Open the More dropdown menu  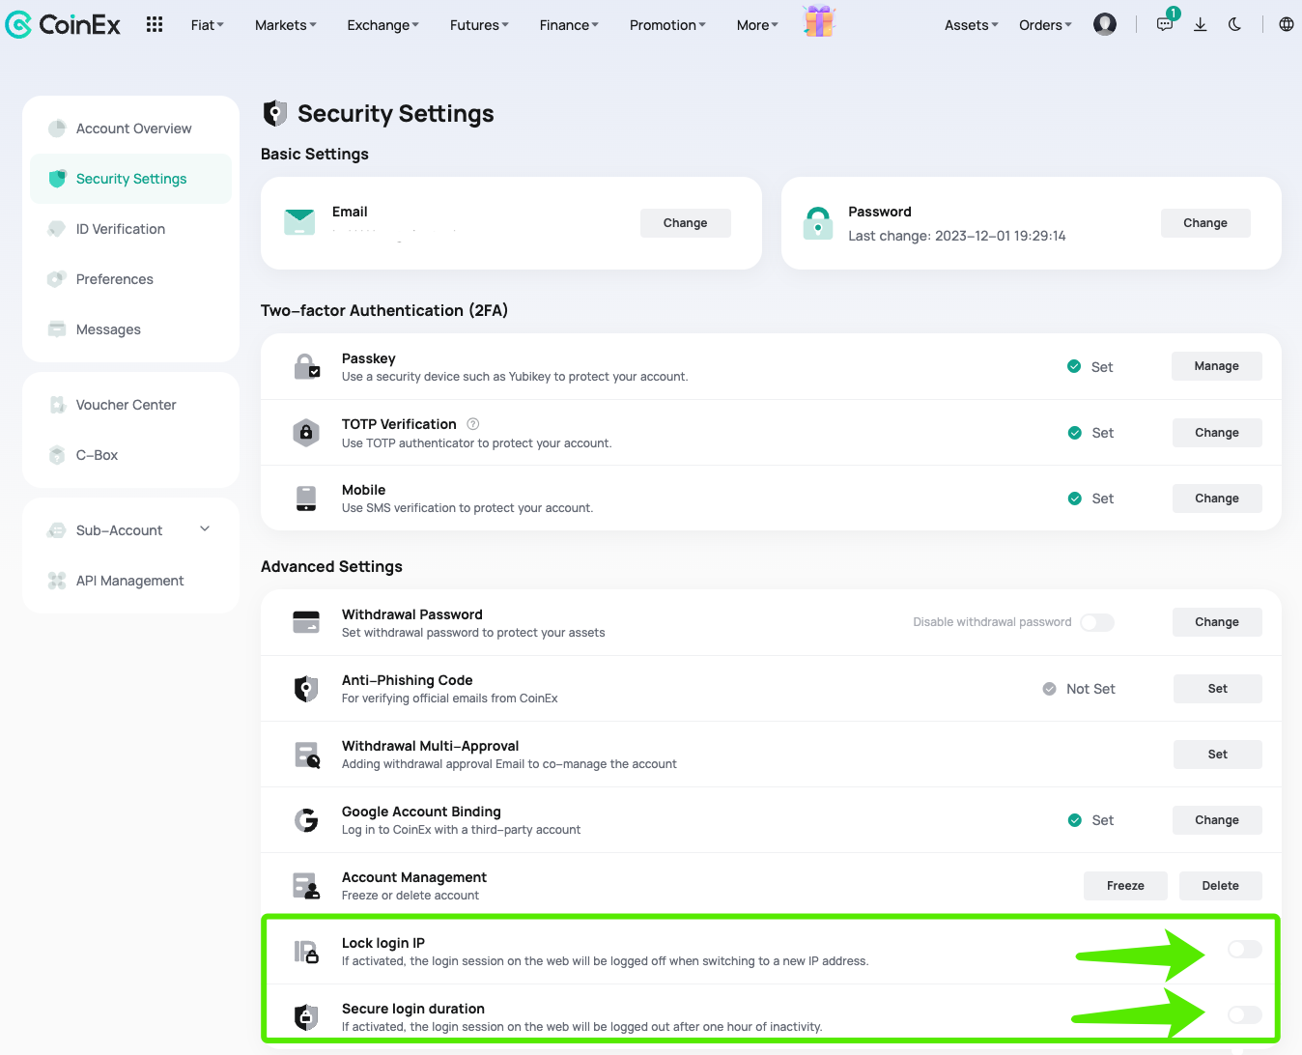[757, 25]
